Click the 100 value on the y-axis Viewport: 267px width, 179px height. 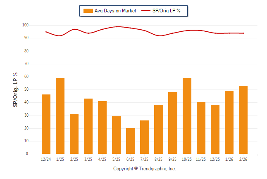tap(25, 25)
